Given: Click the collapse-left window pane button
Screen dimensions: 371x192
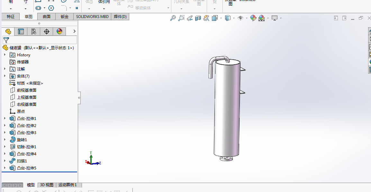Looking at the screenshot, I should [x=336, y=18].
